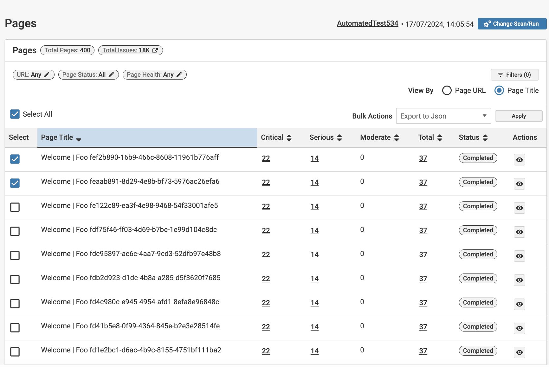
Task: View details via eye icon for fe122c89 row
Action: [x=519, y=208]
